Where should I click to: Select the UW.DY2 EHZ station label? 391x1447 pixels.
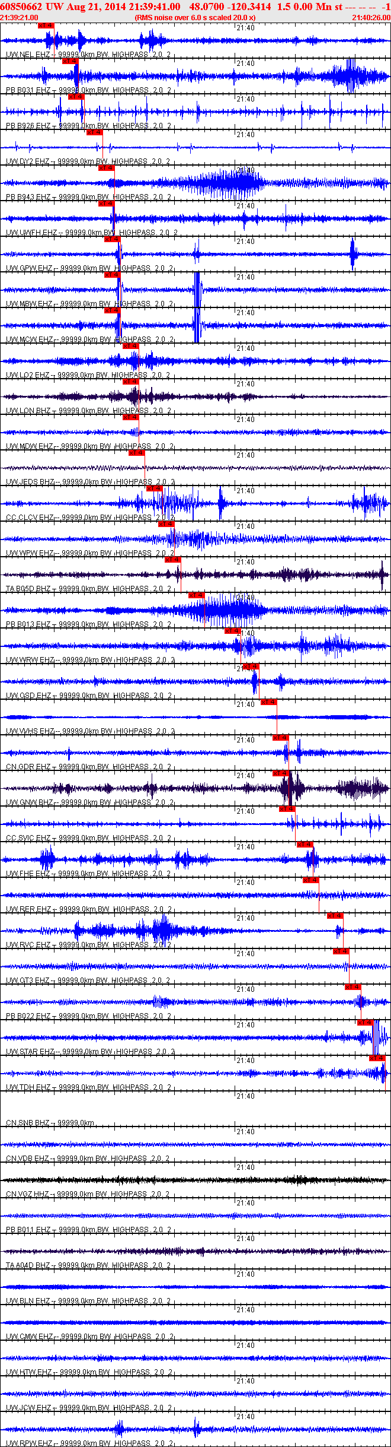28,161
